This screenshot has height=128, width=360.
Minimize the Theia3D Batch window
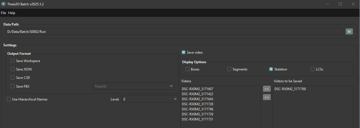[x=328, y=4]
